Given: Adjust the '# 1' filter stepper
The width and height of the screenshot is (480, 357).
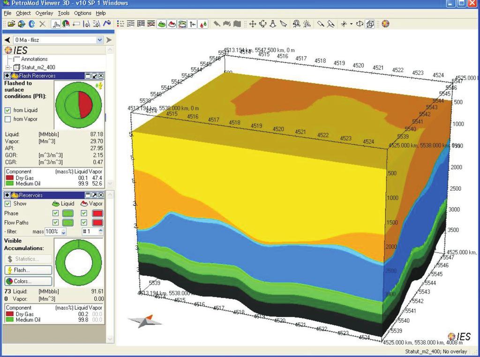Looking at the screenshot, I should pos(101,231).
